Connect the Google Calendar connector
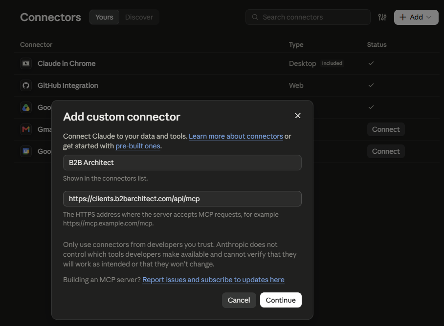 coord(386,151)
